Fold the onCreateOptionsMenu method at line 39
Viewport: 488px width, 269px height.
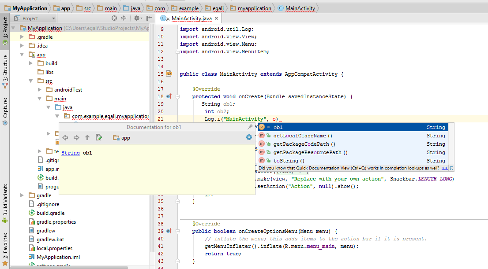[178, 231]
